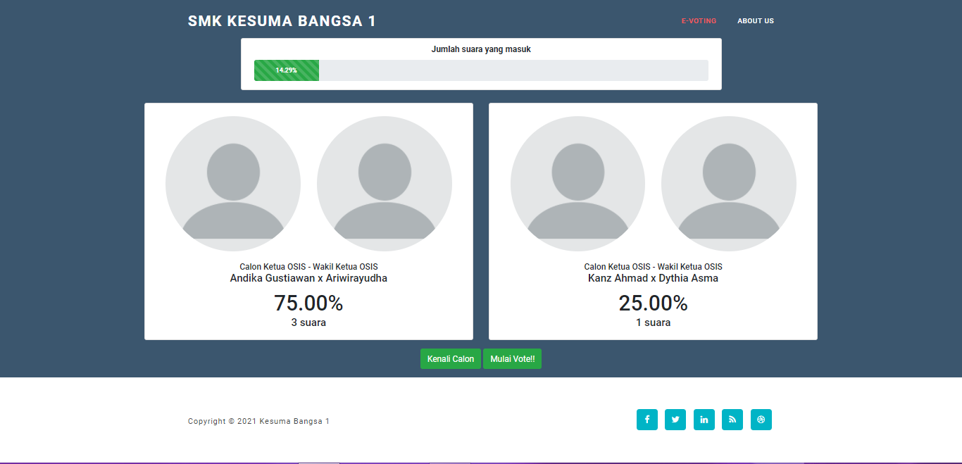Select the E-VOTING nav item
The width and height of the screenshot is (962, 464).
pos(699,21)
